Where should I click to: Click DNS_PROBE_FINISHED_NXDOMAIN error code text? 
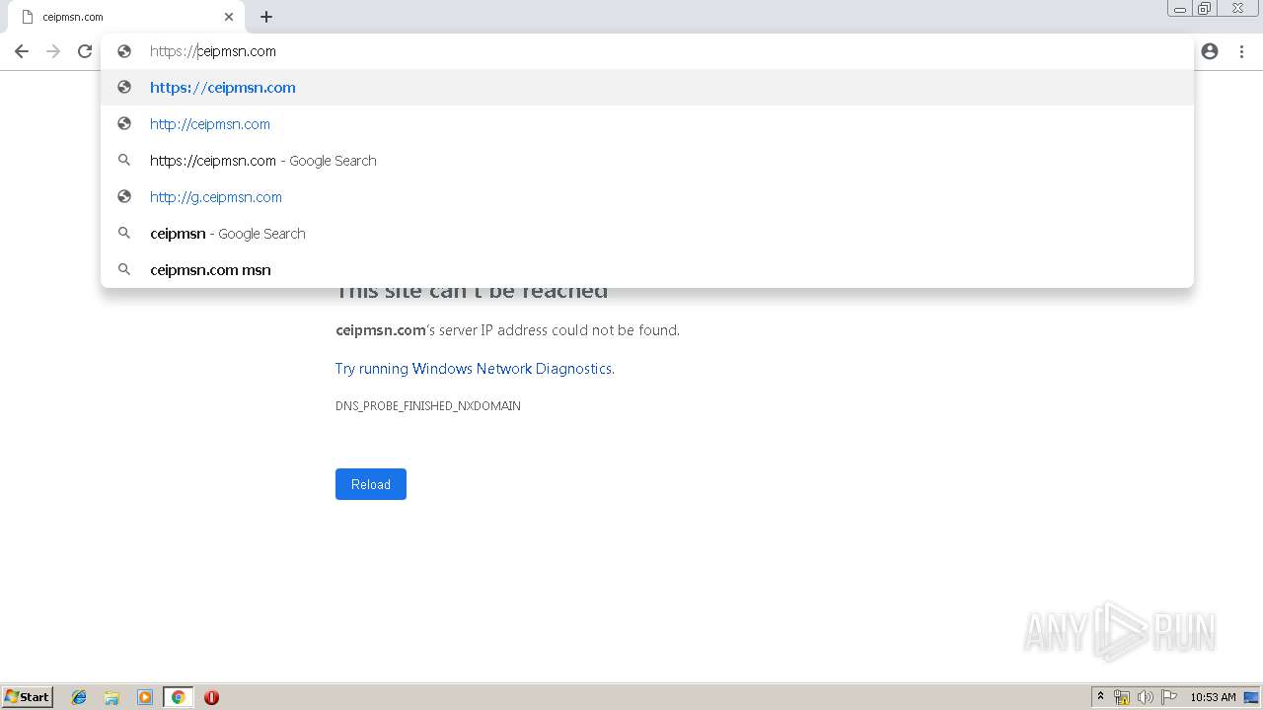(428, 405)
